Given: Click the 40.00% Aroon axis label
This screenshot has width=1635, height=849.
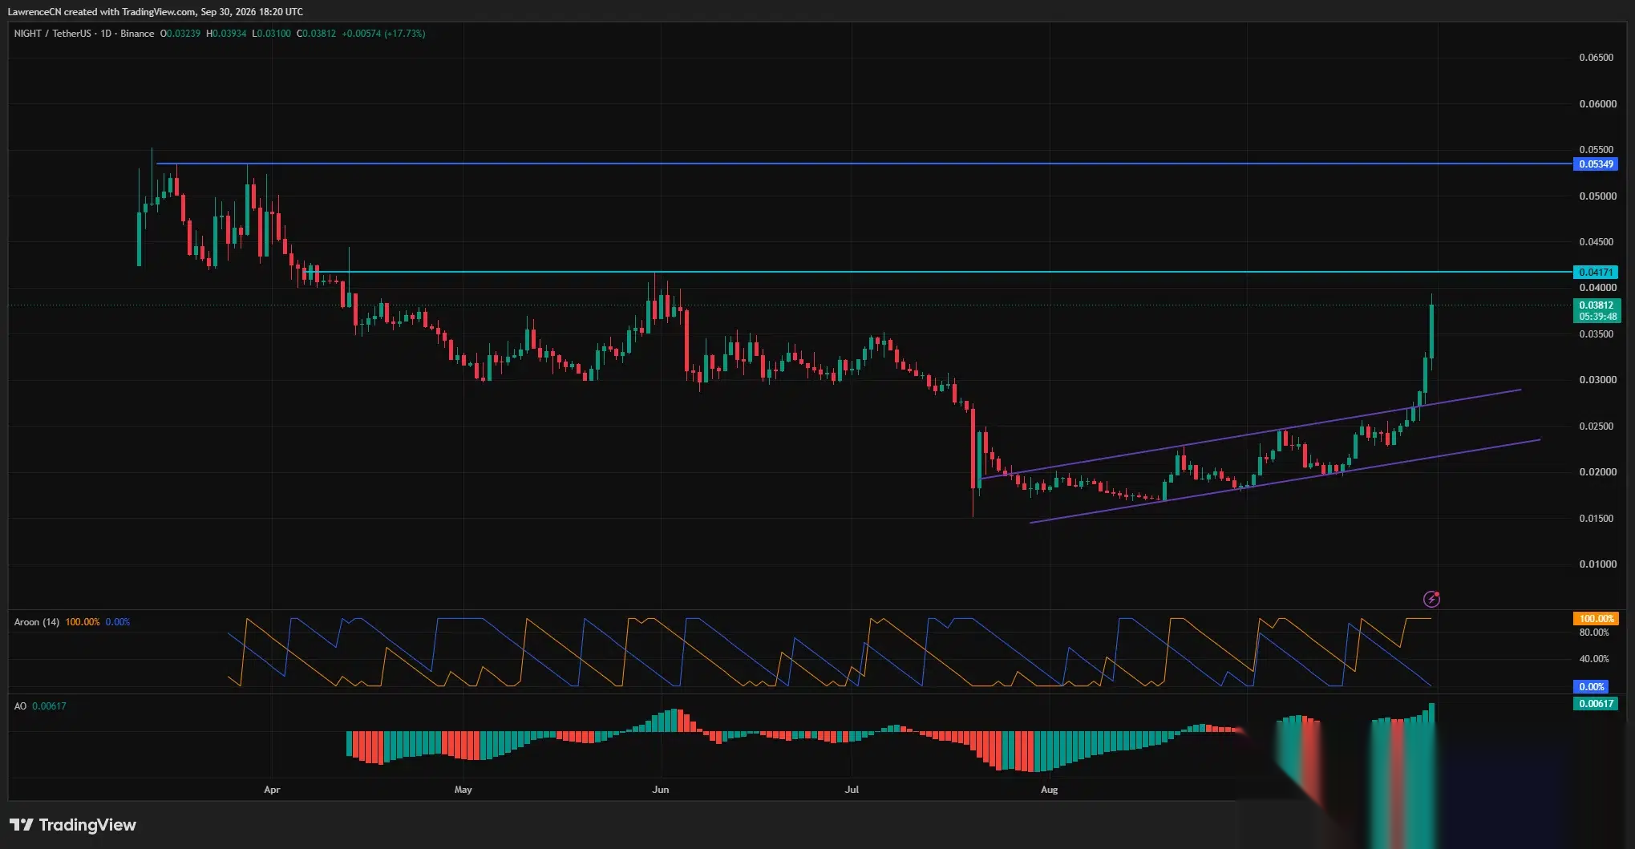Looking at the screenshot, I should click(1594, 659).
